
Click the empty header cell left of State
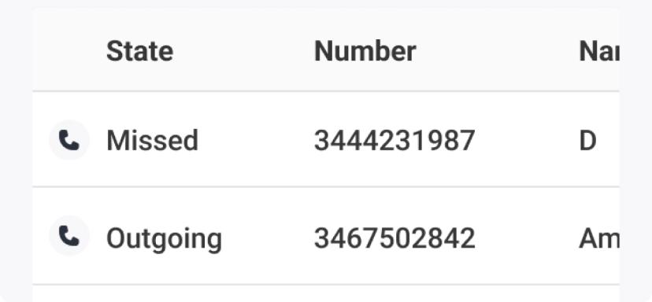[69, 50]
